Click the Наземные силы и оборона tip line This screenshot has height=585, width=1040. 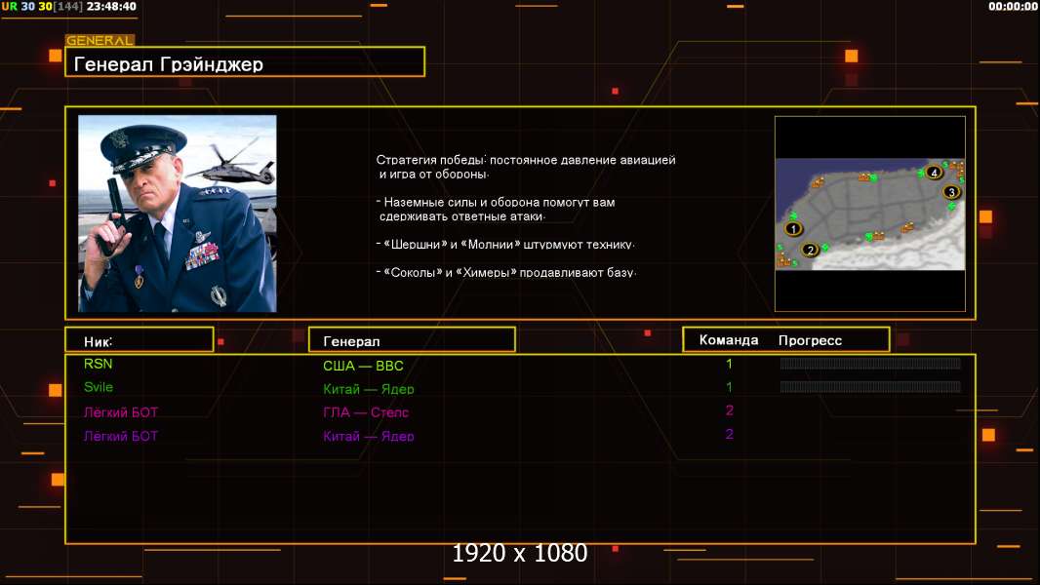(x=496, y=209)
